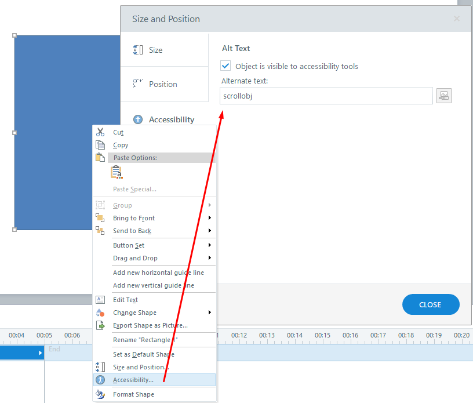Screen dimensions: 473x403
Task: Click the End marker on the timeline
Action: click(x=54, y=349)
